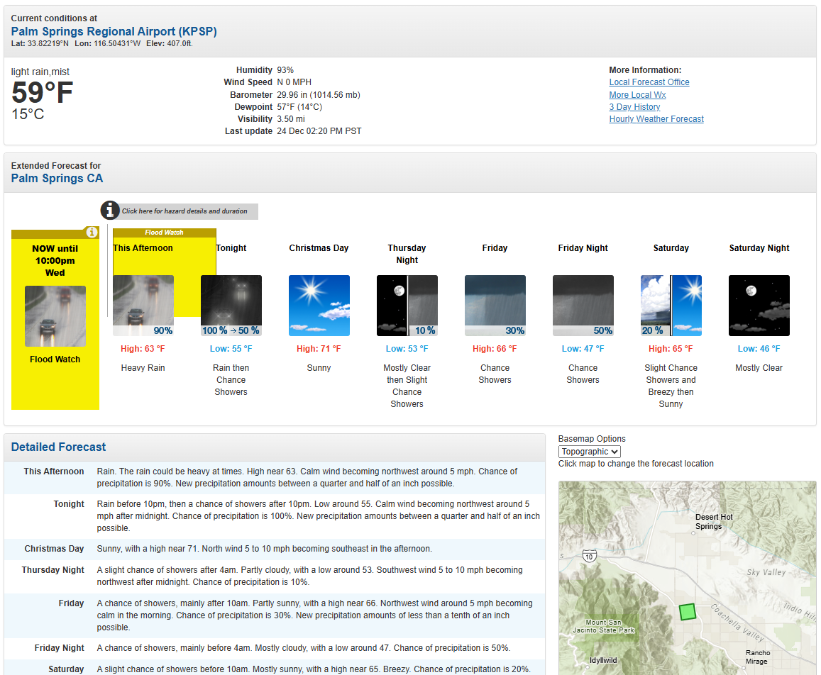The width and height of the screenshot is (821, 675).
Task: Open the Local Forecast Office link
Action: (649, 82)
